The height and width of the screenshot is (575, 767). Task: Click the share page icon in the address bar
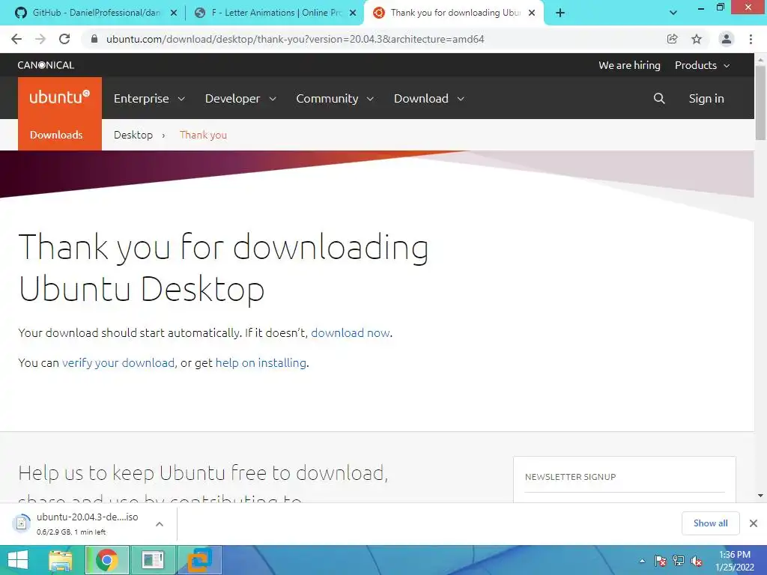coord(672,39)
